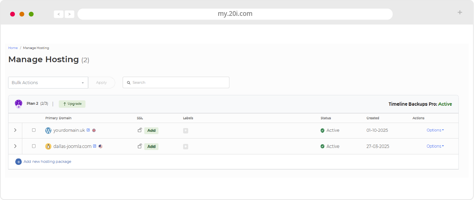This screenshot has height=200, width=474.
Task: Open dallas-joomla.com external link icon
Action: coord(95,146)
